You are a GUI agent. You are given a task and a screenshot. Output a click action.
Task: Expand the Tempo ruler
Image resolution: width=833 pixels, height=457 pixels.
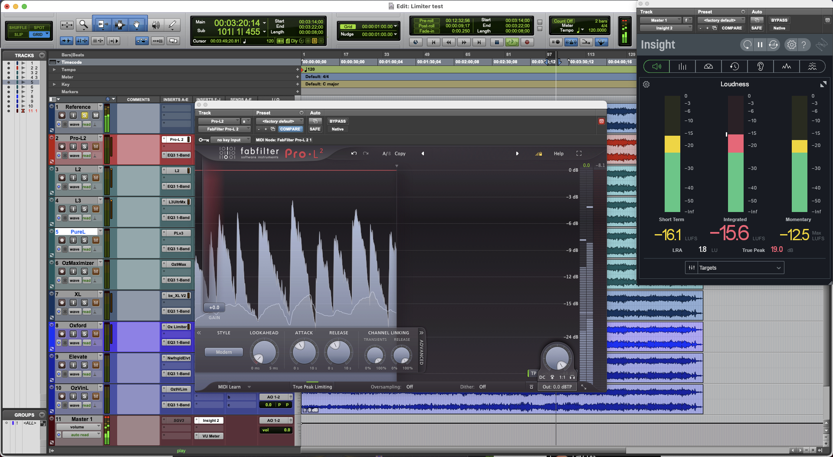pyautogui.click(x=54, y=69)
